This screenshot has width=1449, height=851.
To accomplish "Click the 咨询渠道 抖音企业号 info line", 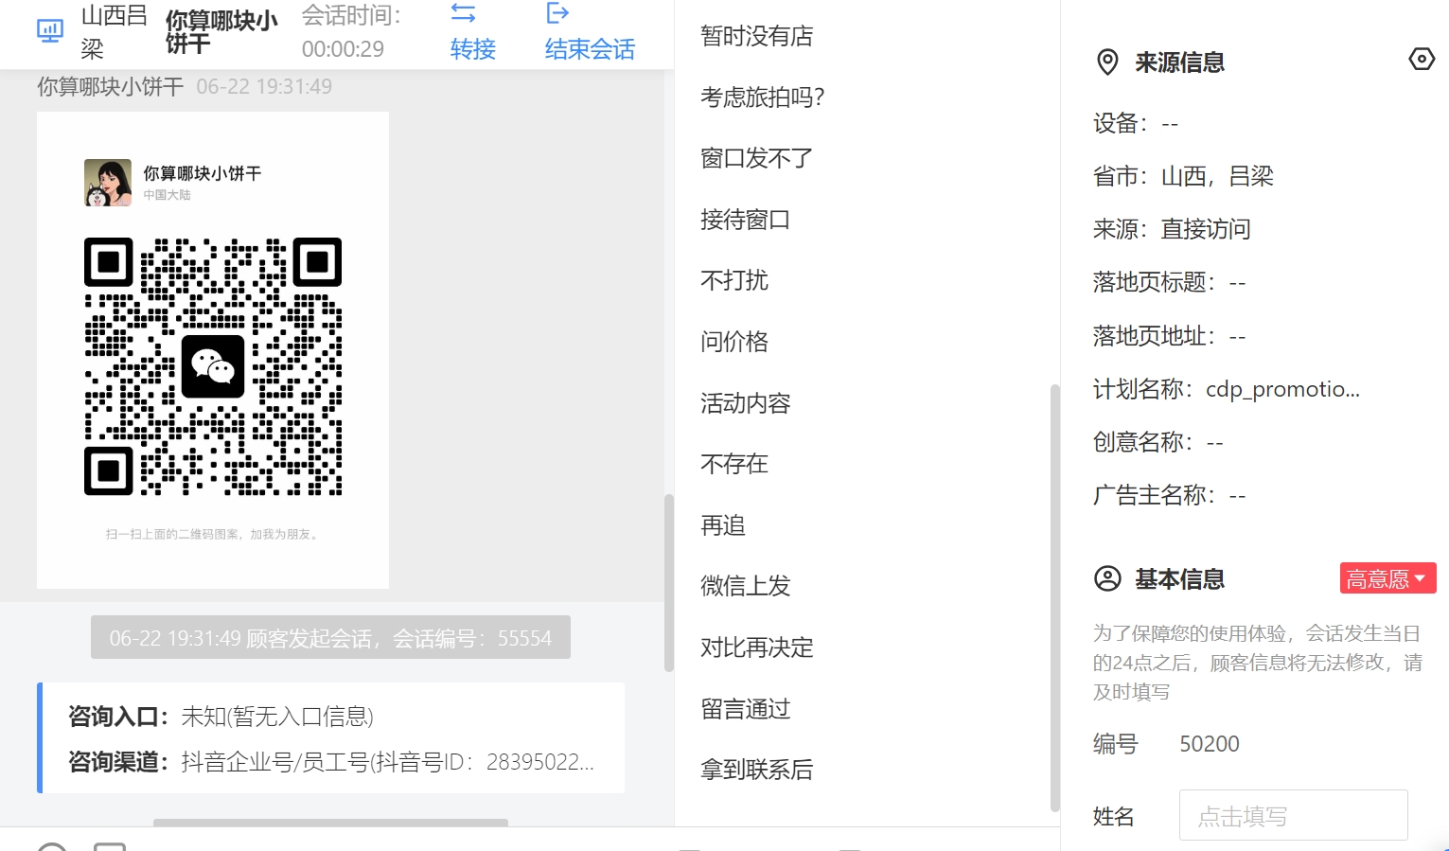I will click(x=331, y=762).
